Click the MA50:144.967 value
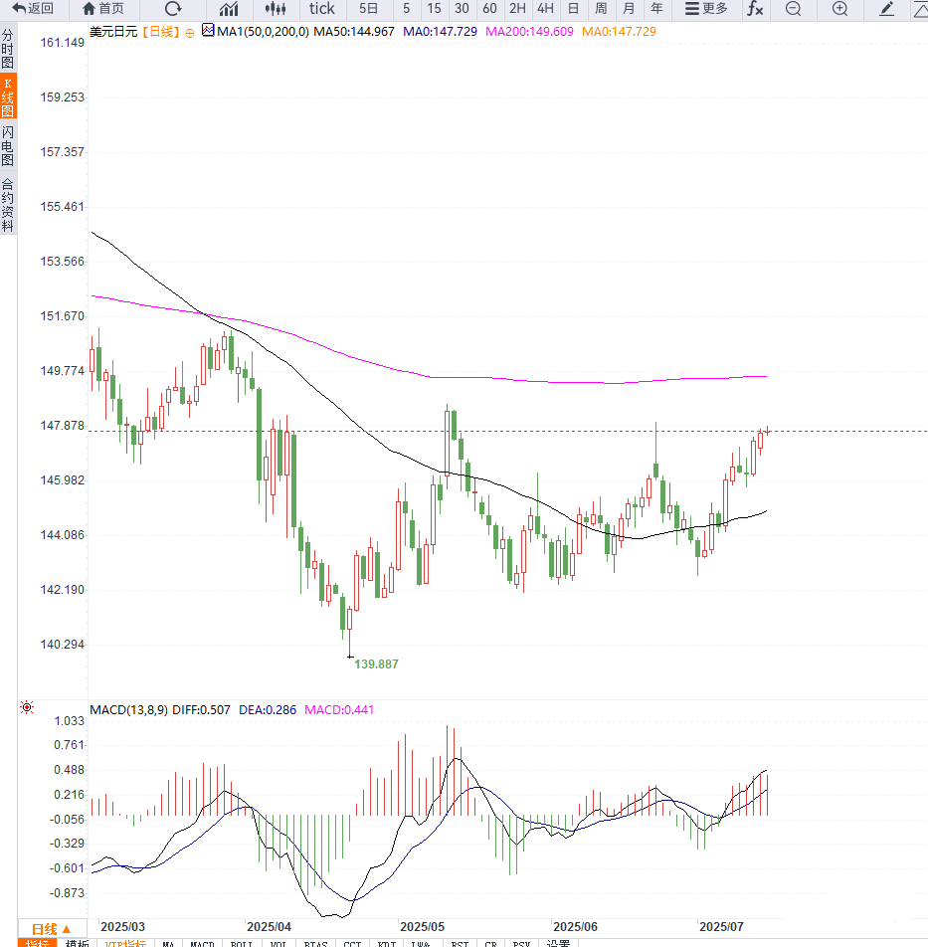The width and height of the screenshot is (928, 947). (x=354, y=32)
